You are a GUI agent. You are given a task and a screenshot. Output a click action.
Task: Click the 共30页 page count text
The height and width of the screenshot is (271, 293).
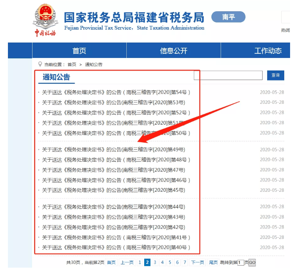73,262
